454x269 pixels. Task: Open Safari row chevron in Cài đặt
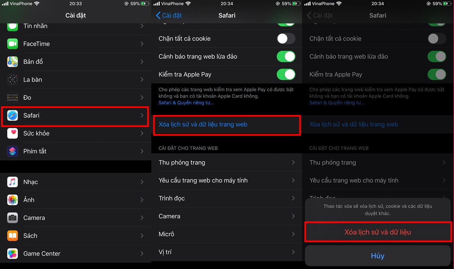point(142,115)
